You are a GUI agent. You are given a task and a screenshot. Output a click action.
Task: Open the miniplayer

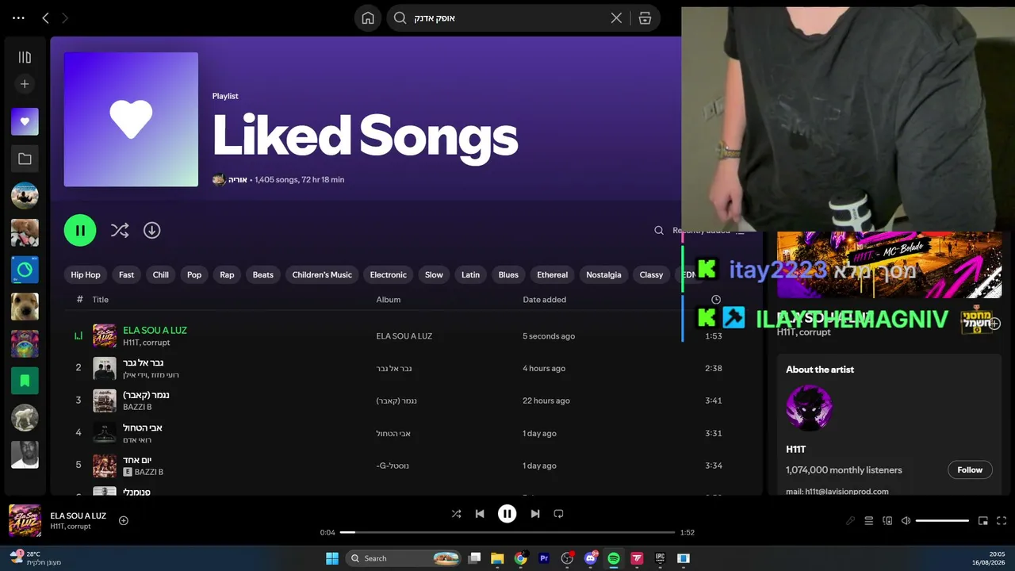click(x=983, y=521)
